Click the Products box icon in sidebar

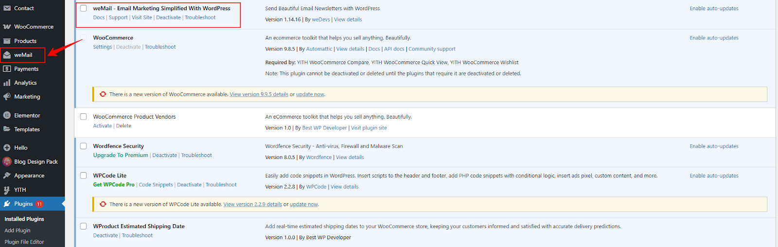7,41
